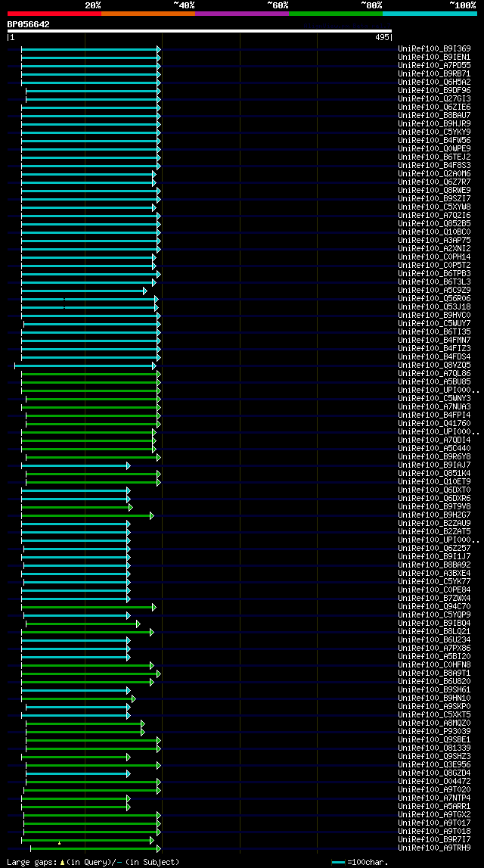Click on UniRef100_Q6Z257
The width and height of the screenshot is (484, 868).
434,548
